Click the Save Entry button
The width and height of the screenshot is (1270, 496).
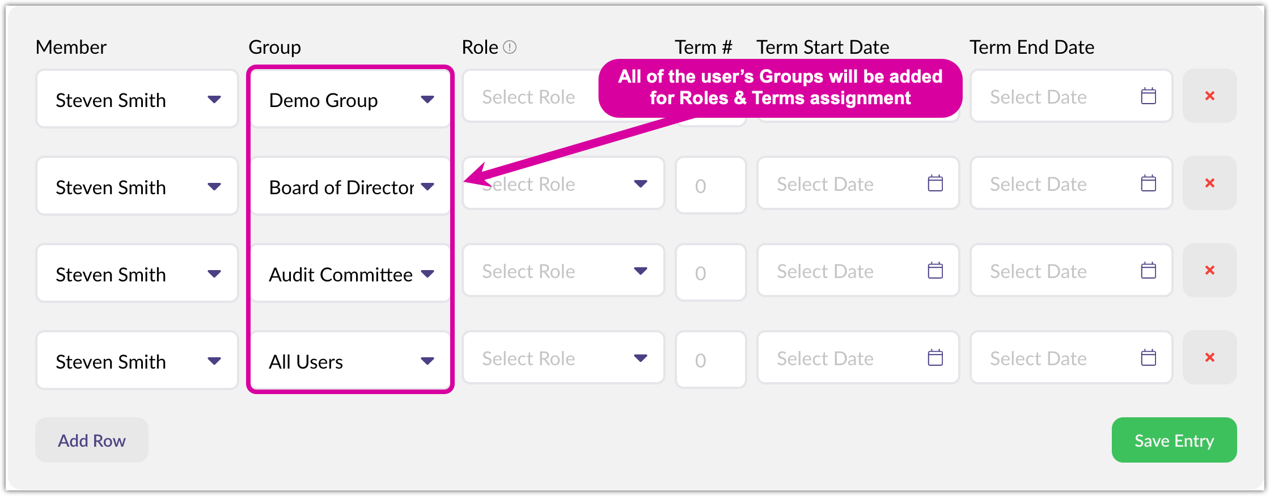point(1174,441)
